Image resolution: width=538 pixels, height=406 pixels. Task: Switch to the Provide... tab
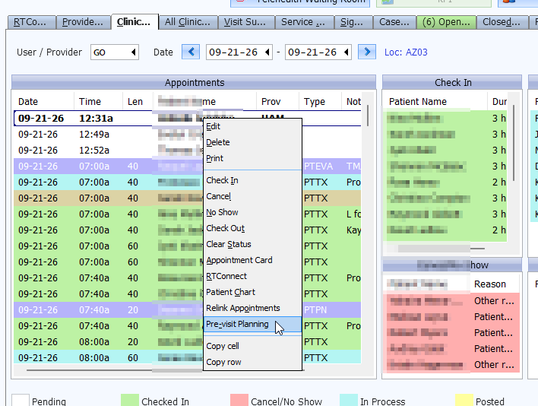pos(84,22)
